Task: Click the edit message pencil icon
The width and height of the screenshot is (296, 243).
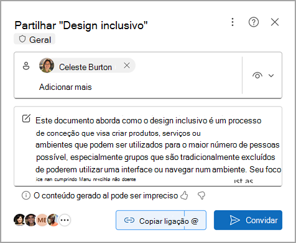Action: pyautogui.click(x=26, y=118)
